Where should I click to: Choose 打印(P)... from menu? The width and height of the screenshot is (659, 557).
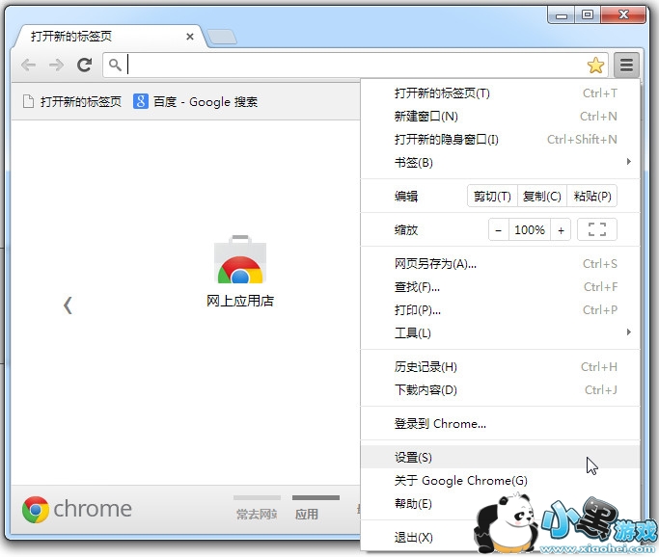pyautogui.click(x=500, y=310)
